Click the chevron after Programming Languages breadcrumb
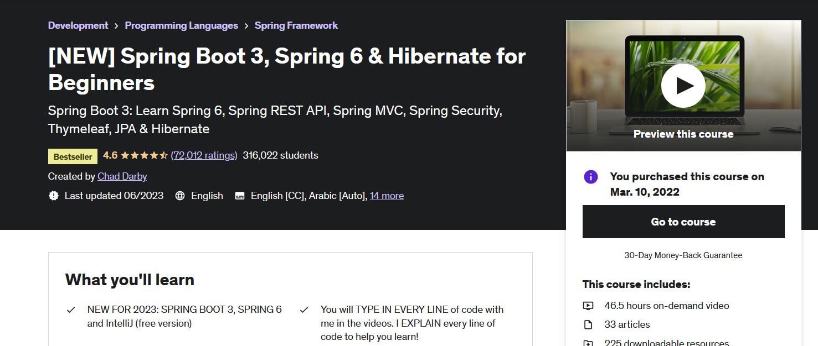This screenshot has height=346, width=818. point(246,26)
